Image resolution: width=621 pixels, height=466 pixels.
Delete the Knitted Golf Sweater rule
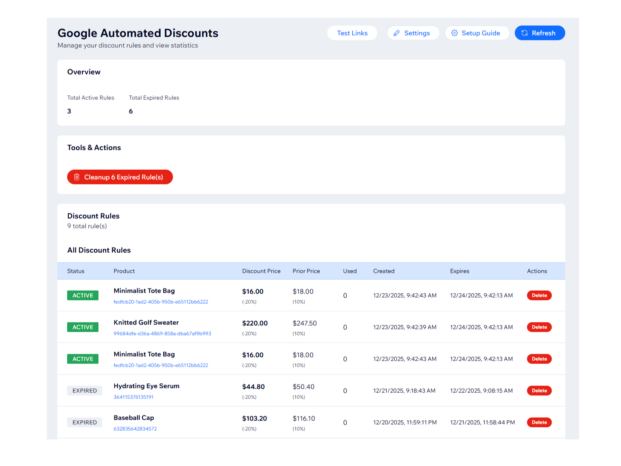click(x=539, y=327)
